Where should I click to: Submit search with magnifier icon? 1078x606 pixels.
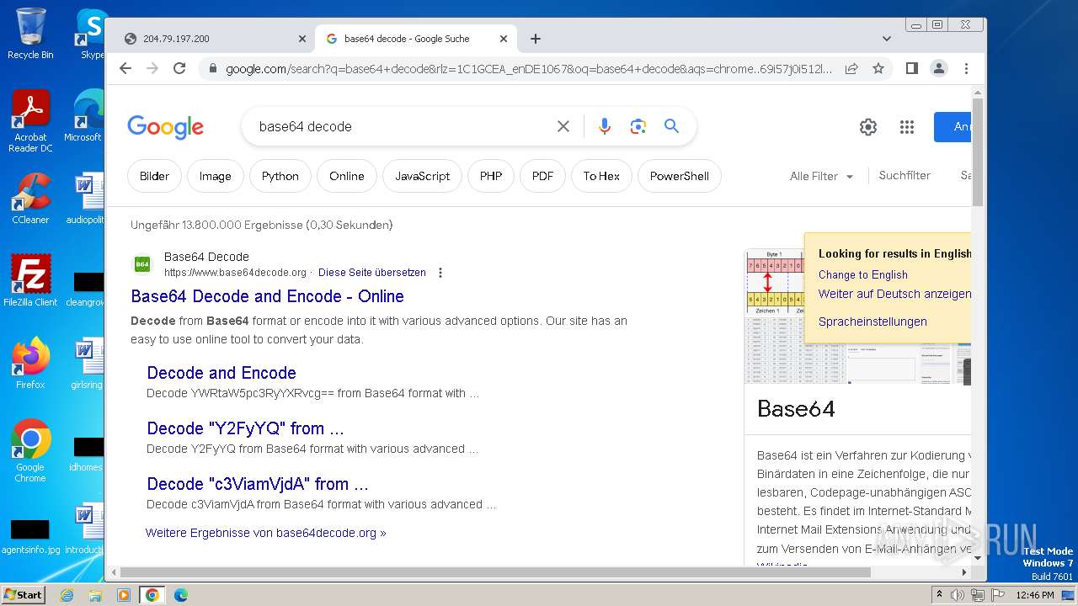671,126
